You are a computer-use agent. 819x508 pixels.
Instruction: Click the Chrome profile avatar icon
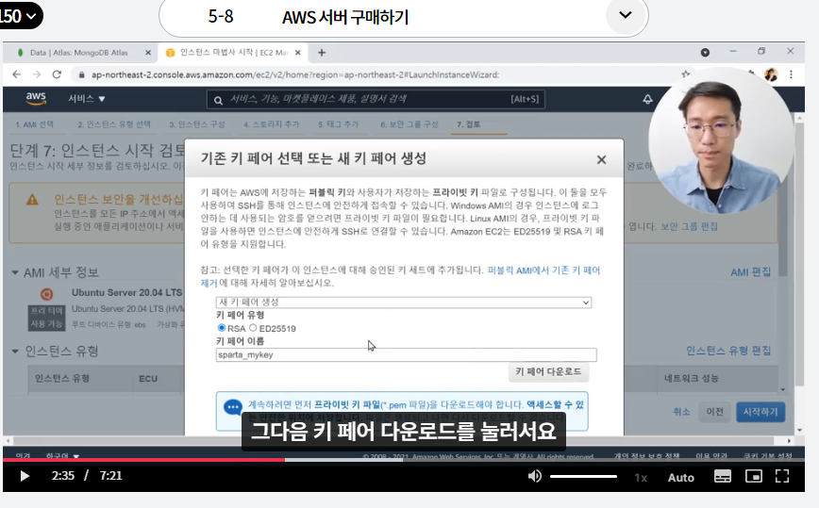(771, 74)
